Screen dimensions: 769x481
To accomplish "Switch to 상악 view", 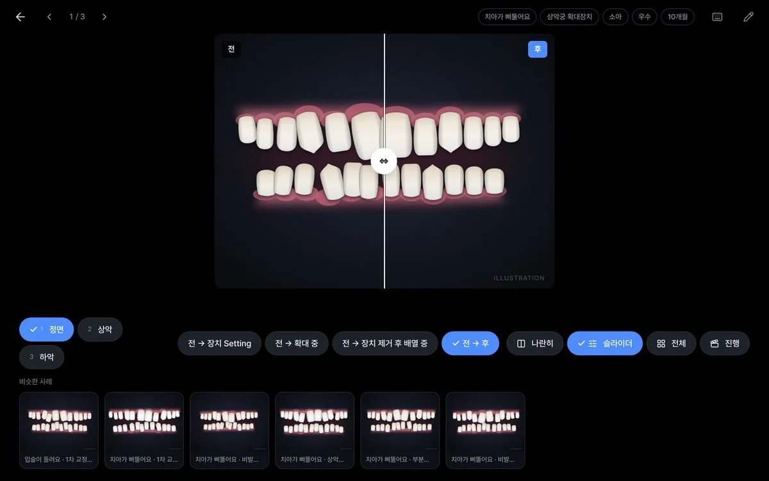I will (100, 329).
